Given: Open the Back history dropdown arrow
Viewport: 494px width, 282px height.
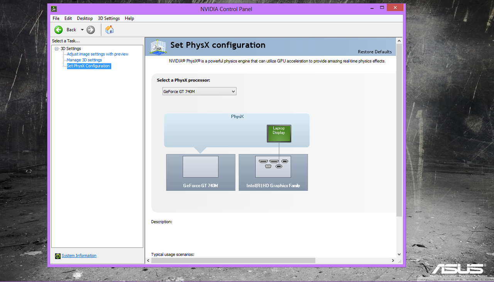Looking at the screenshot, I should [x=82, y=30].
